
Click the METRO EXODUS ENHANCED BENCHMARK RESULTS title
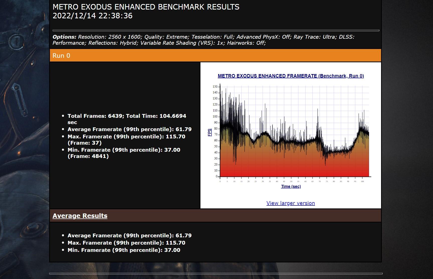146,7
